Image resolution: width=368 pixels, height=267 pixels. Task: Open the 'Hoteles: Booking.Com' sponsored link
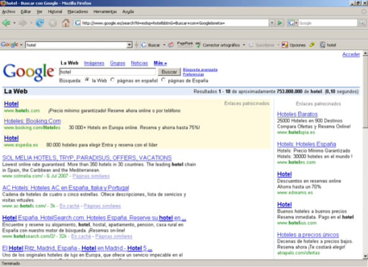point(32,121)
